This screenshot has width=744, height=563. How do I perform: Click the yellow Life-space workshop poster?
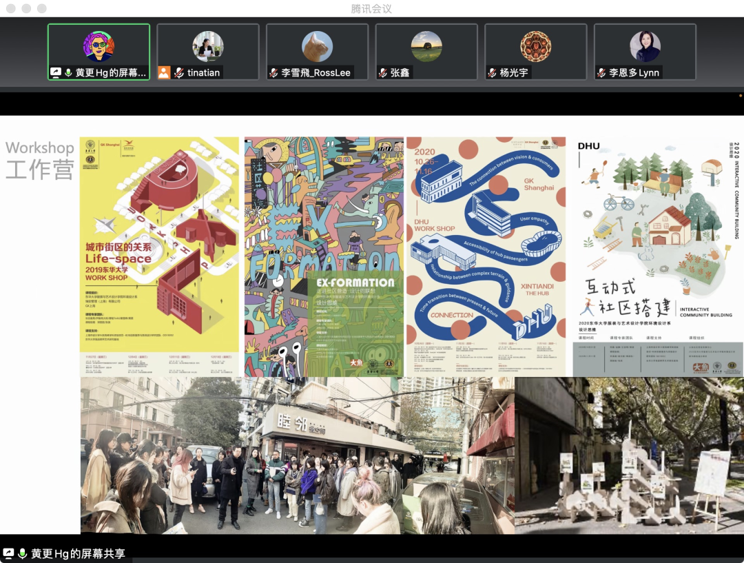159,256
